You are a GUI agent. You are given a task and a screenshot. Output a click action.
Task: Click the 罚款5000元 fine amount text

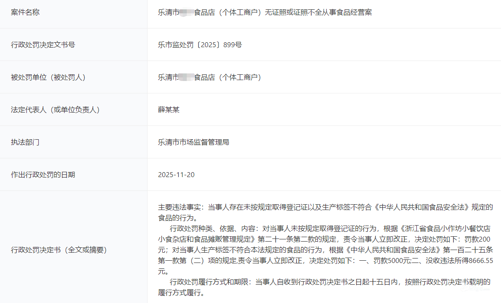pos(390,261)
